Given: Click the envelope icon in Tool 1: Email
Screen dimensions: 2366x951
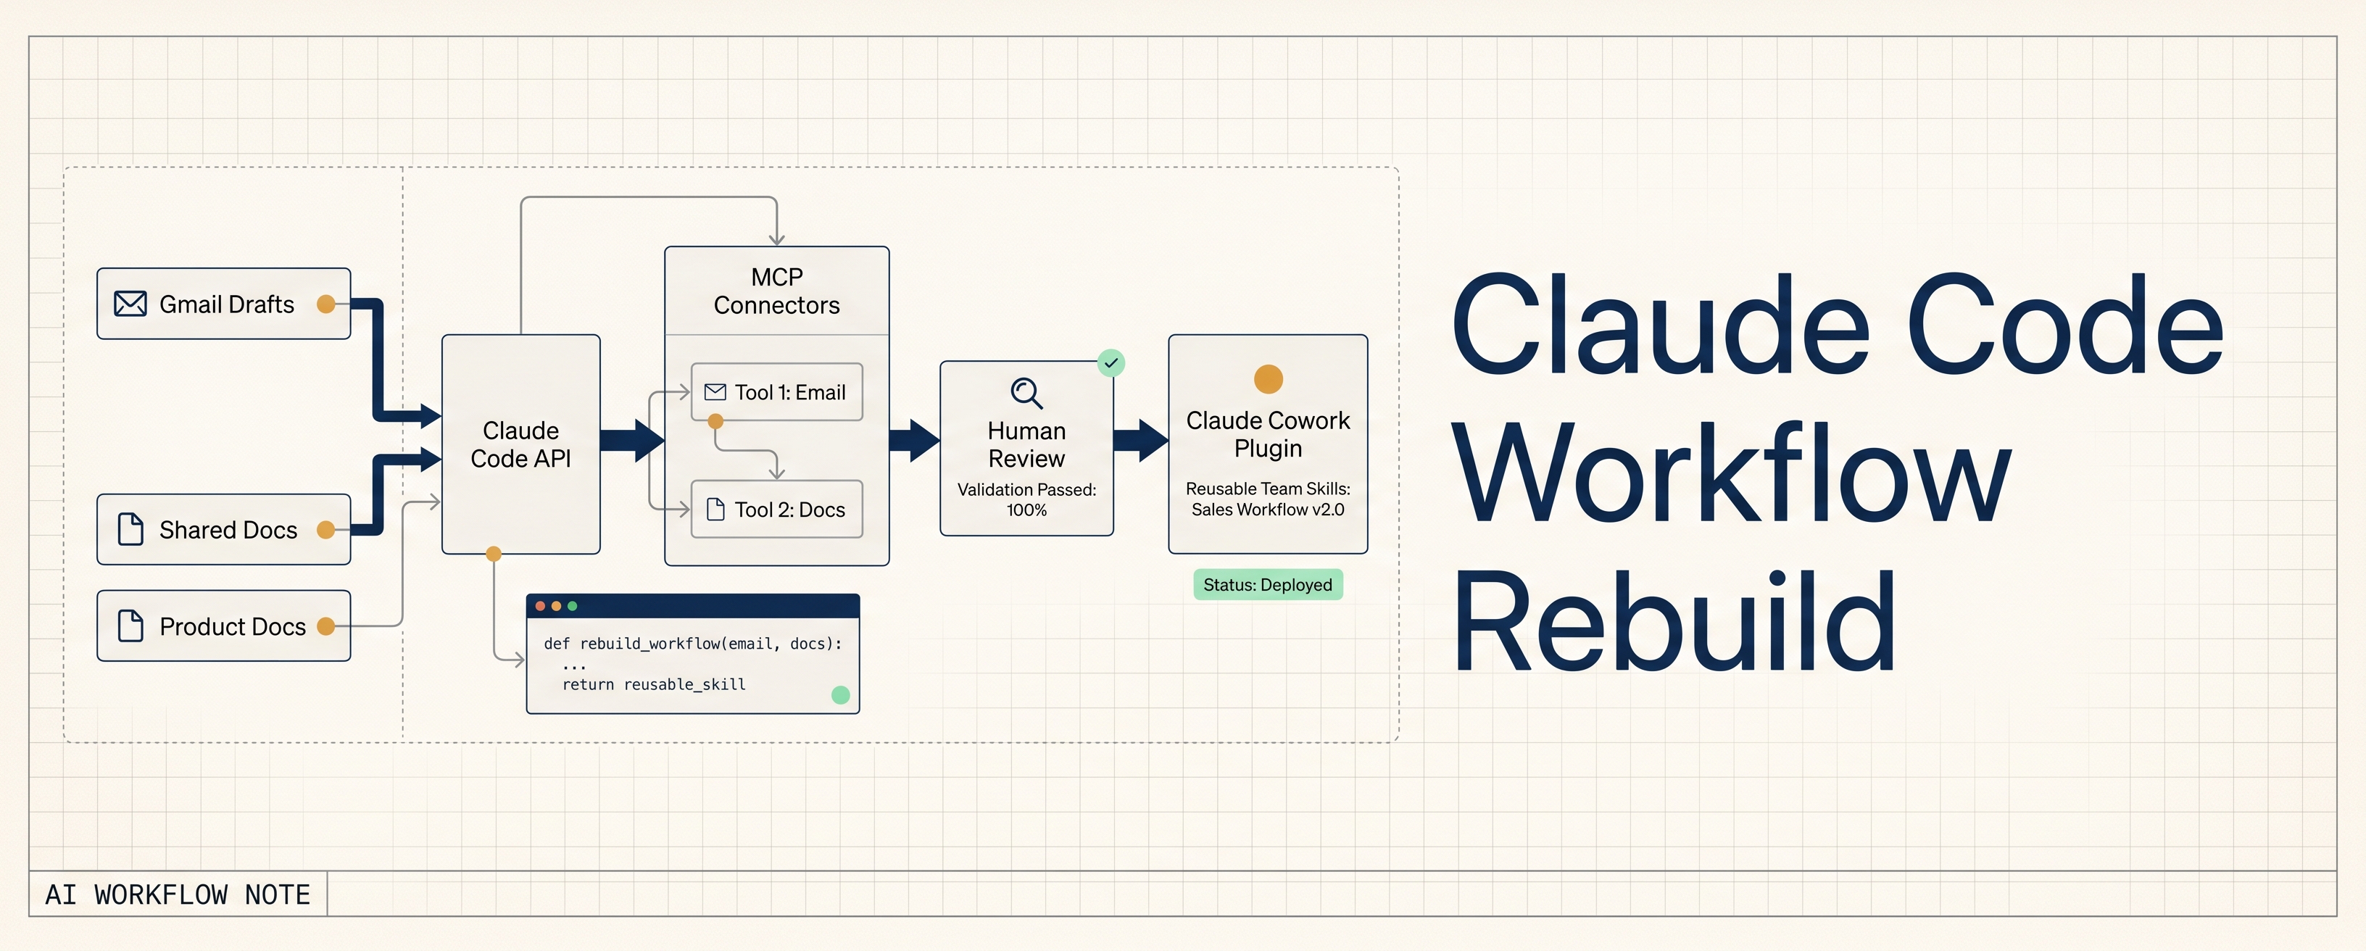Looking at the screenshot, I should [715, 392].
